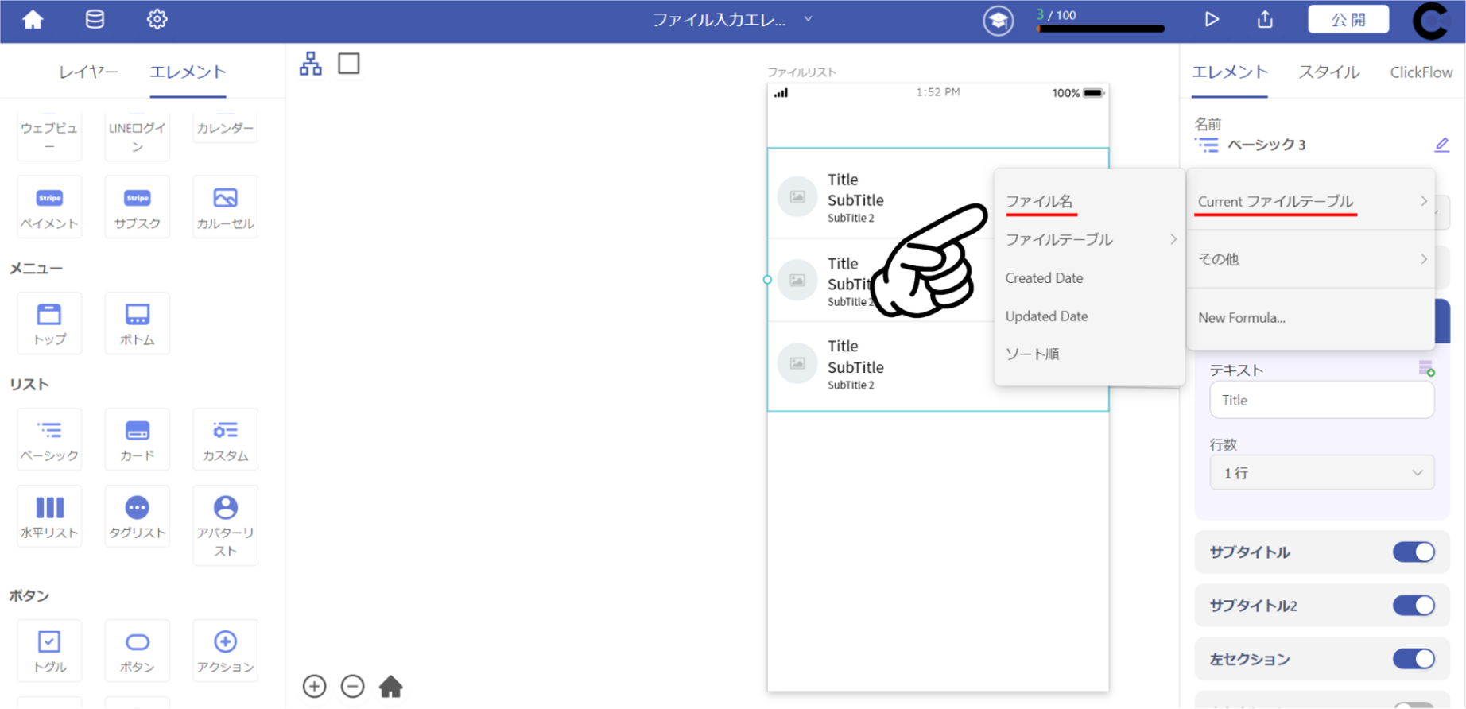Add the アバターリスト element
The width and height of the screenshot is (1466, 709).
point(226,525)
